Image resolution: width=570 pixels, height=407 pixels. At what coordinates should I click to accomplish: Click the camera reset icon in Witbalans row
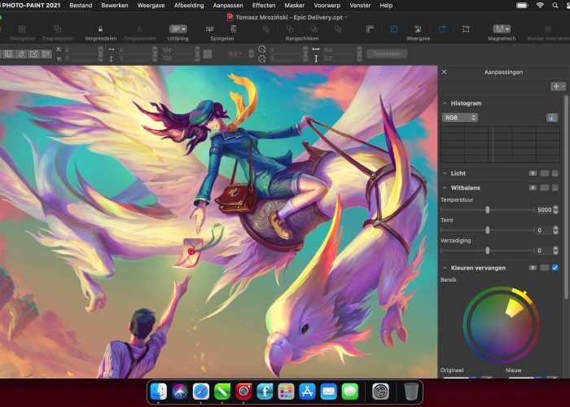[533, 188]
